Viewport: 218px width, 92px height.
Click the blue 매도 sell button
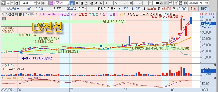[x=204, y=9]
